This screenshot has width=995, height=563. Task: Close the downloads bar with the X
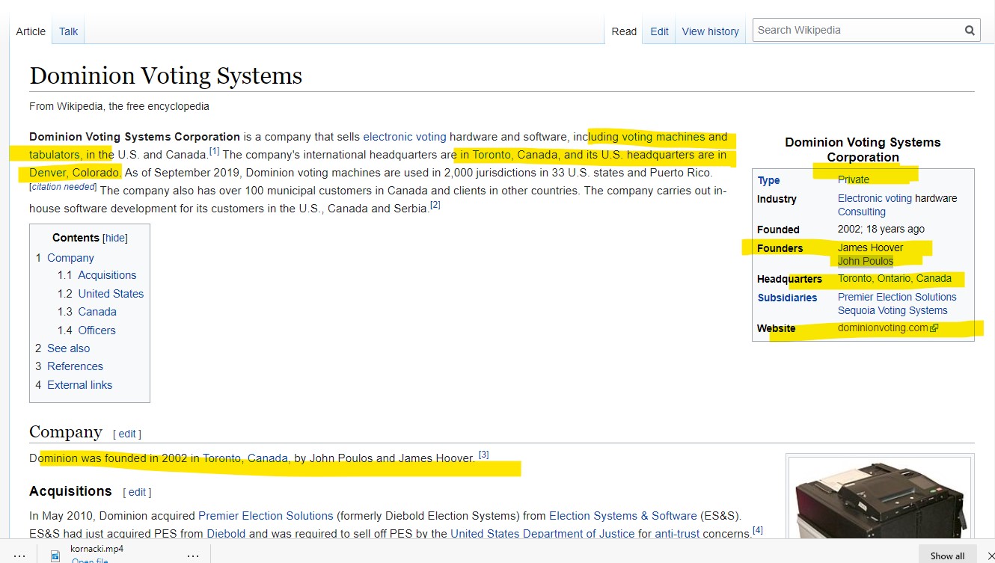click(991, 556)
